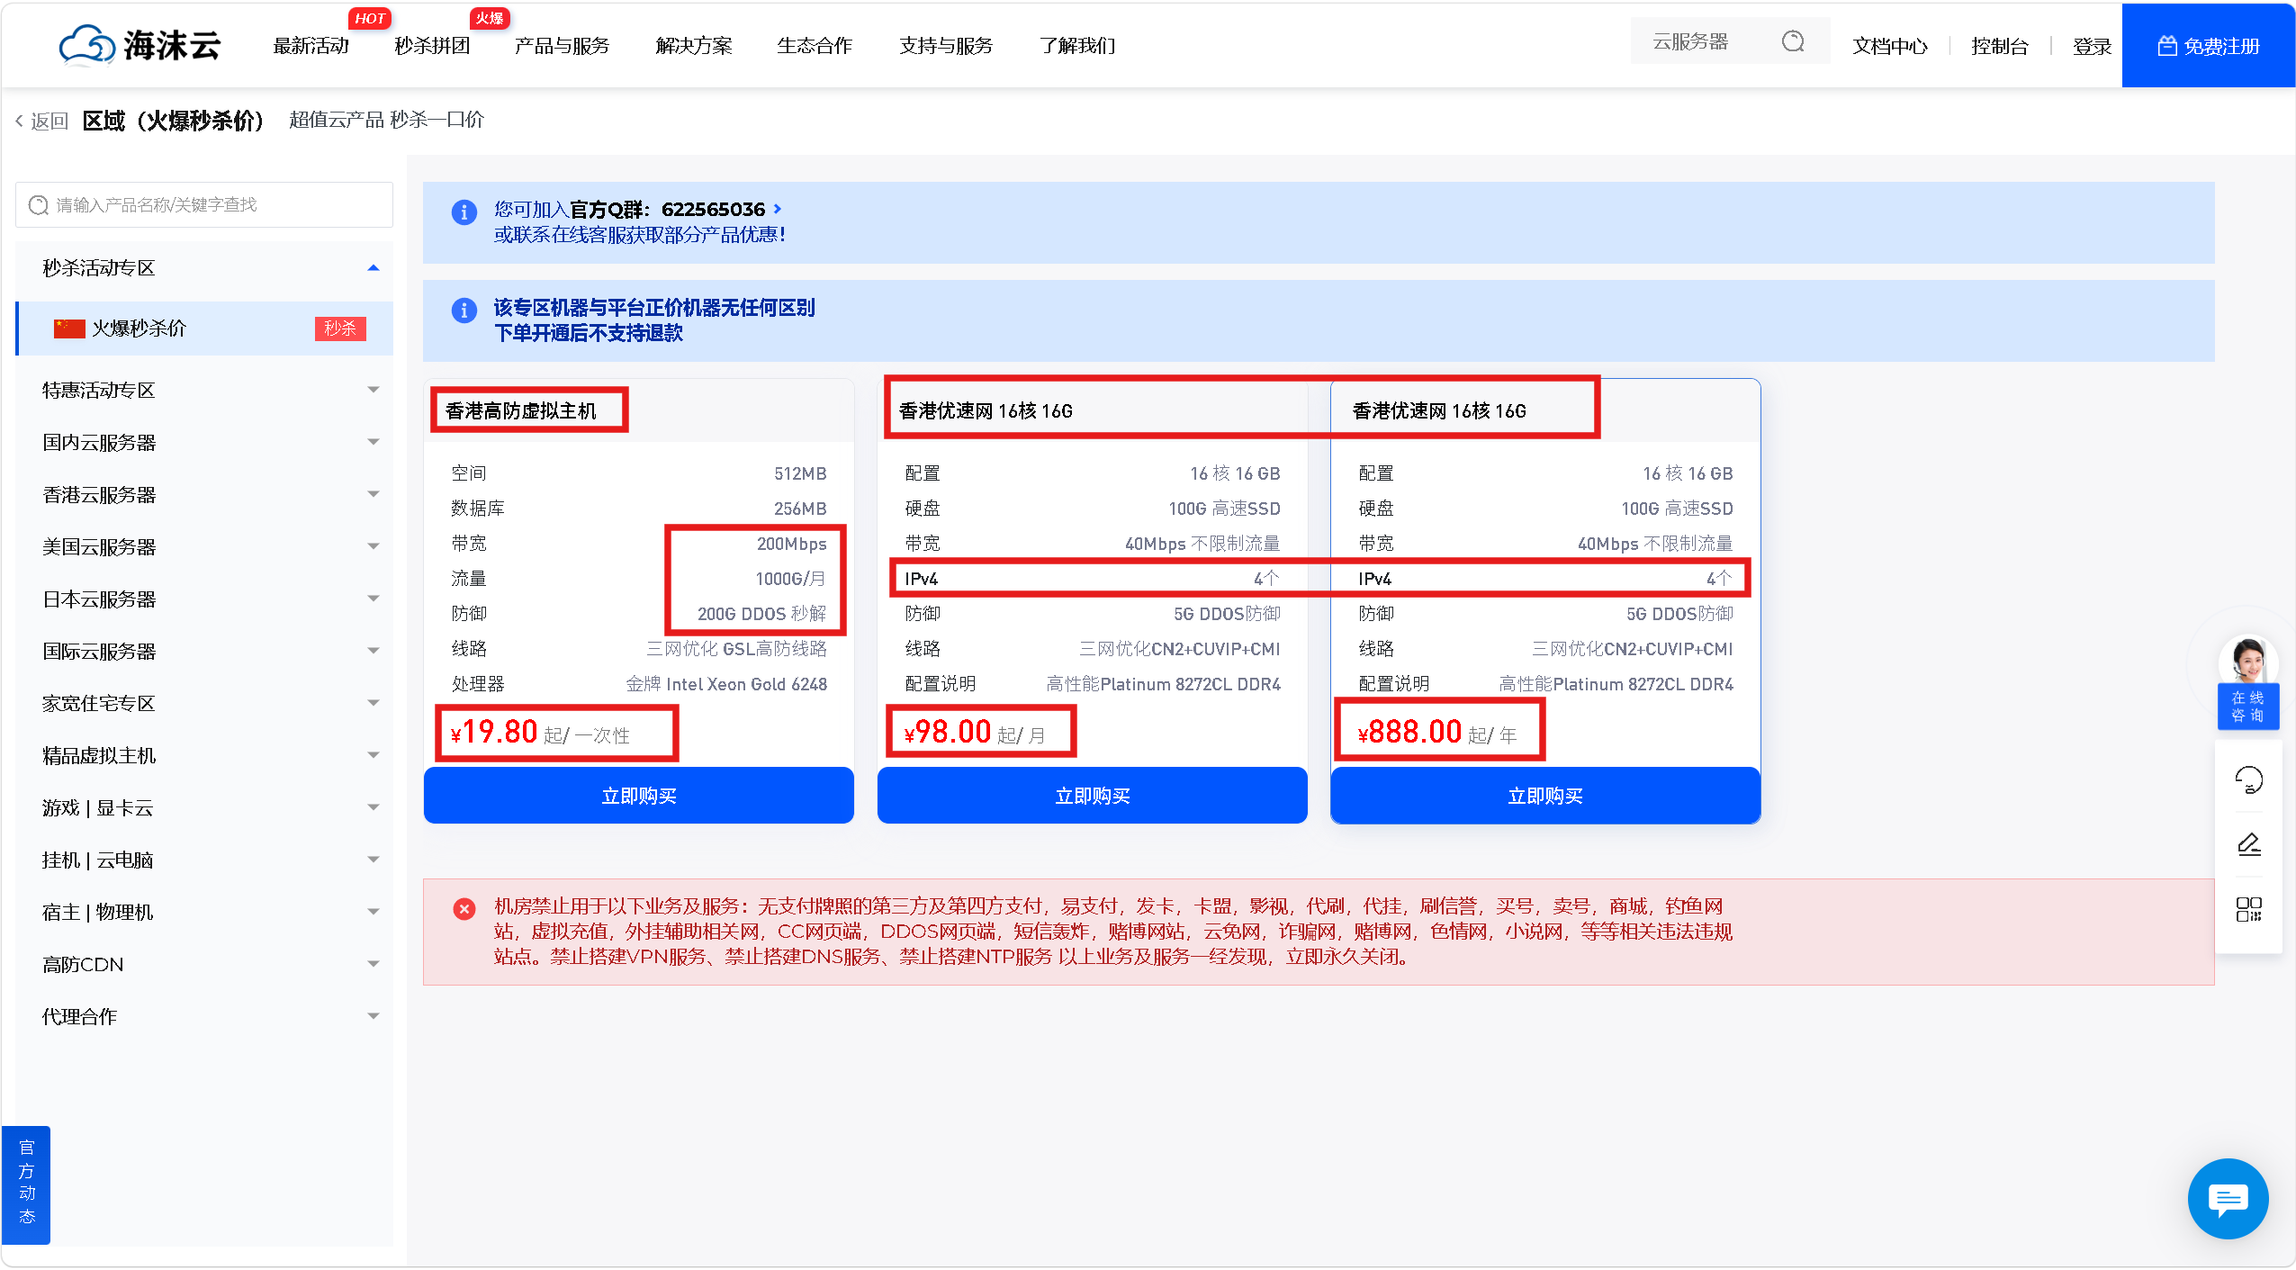Open the 文档中心 link

click(1890, 46)
